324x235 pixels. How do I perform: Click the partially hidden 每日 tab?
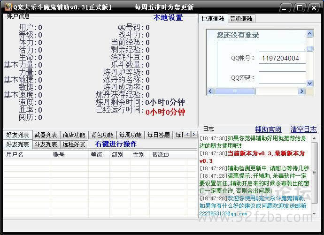pyautogui.click(x=179, y=135)
